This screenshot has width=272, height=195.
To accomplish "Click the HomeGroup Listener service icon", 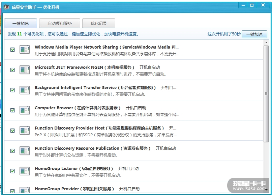I will (25, 171).
